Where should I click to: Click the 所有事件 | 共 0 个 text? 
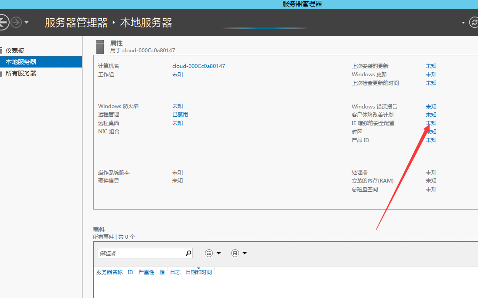click(x=114, y=237)
